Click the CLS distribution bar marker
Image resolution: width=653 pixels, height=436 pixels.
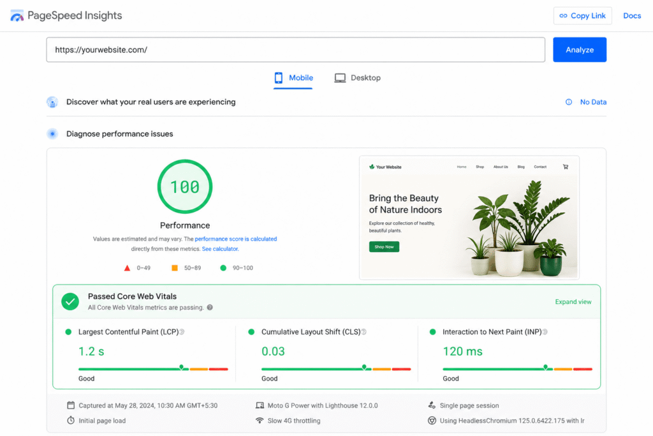(x=364, y=367)
